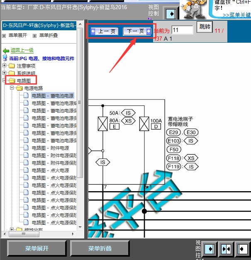Click the 系统说明 folder icon
The height and width of the screenshot is (260, 251).
12,73
